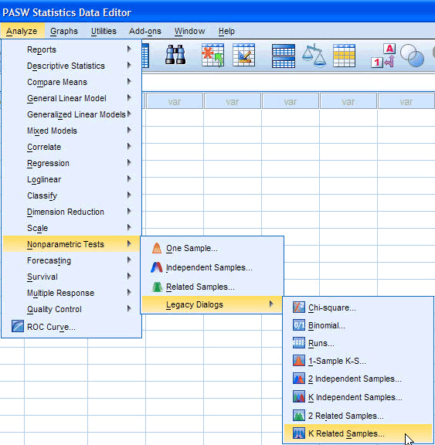Select the Dimension Reduction menu entry
The height and width of the screenshot is (445, 435).
click(x=71, y=212)
